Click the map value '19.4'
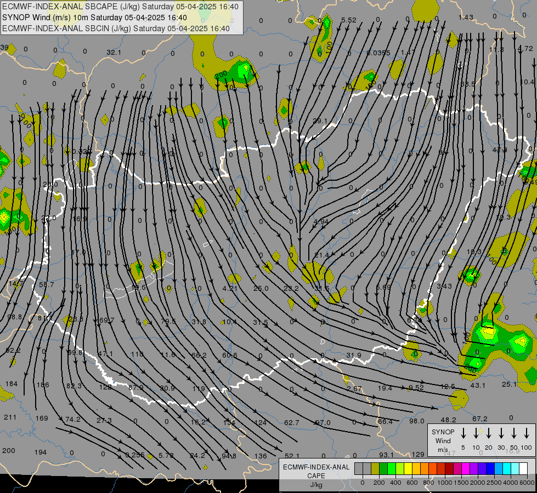 [x=385, y=388]
